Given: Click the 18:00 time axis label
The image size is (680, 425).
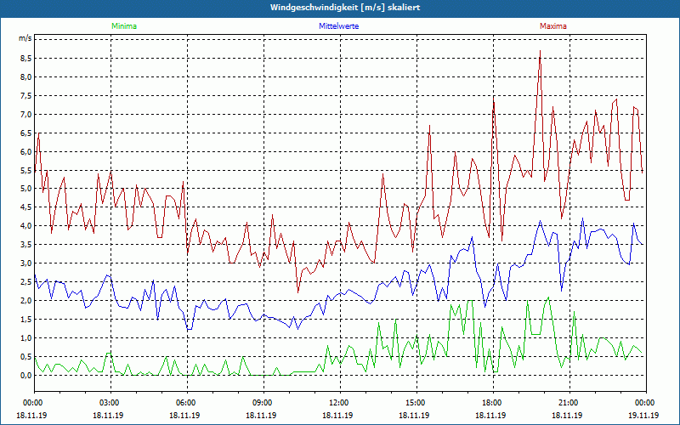Looking at the screenshot, I should pos(494,403).
